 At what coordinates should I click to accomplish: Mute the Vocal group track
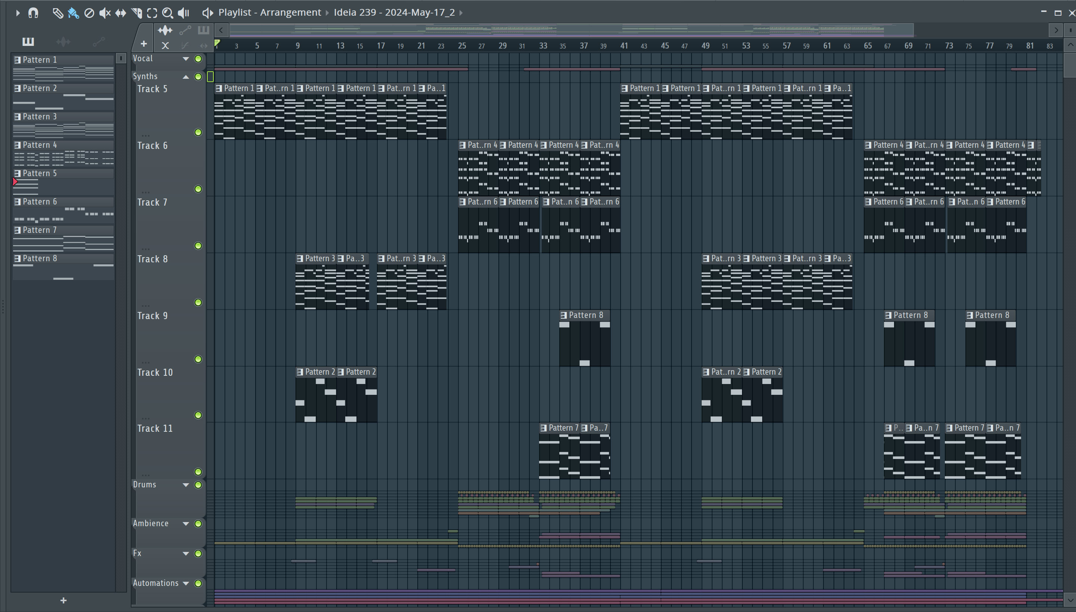198,59
